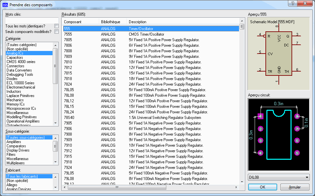Click the category list scroll-up arrow

coord(55,45)
